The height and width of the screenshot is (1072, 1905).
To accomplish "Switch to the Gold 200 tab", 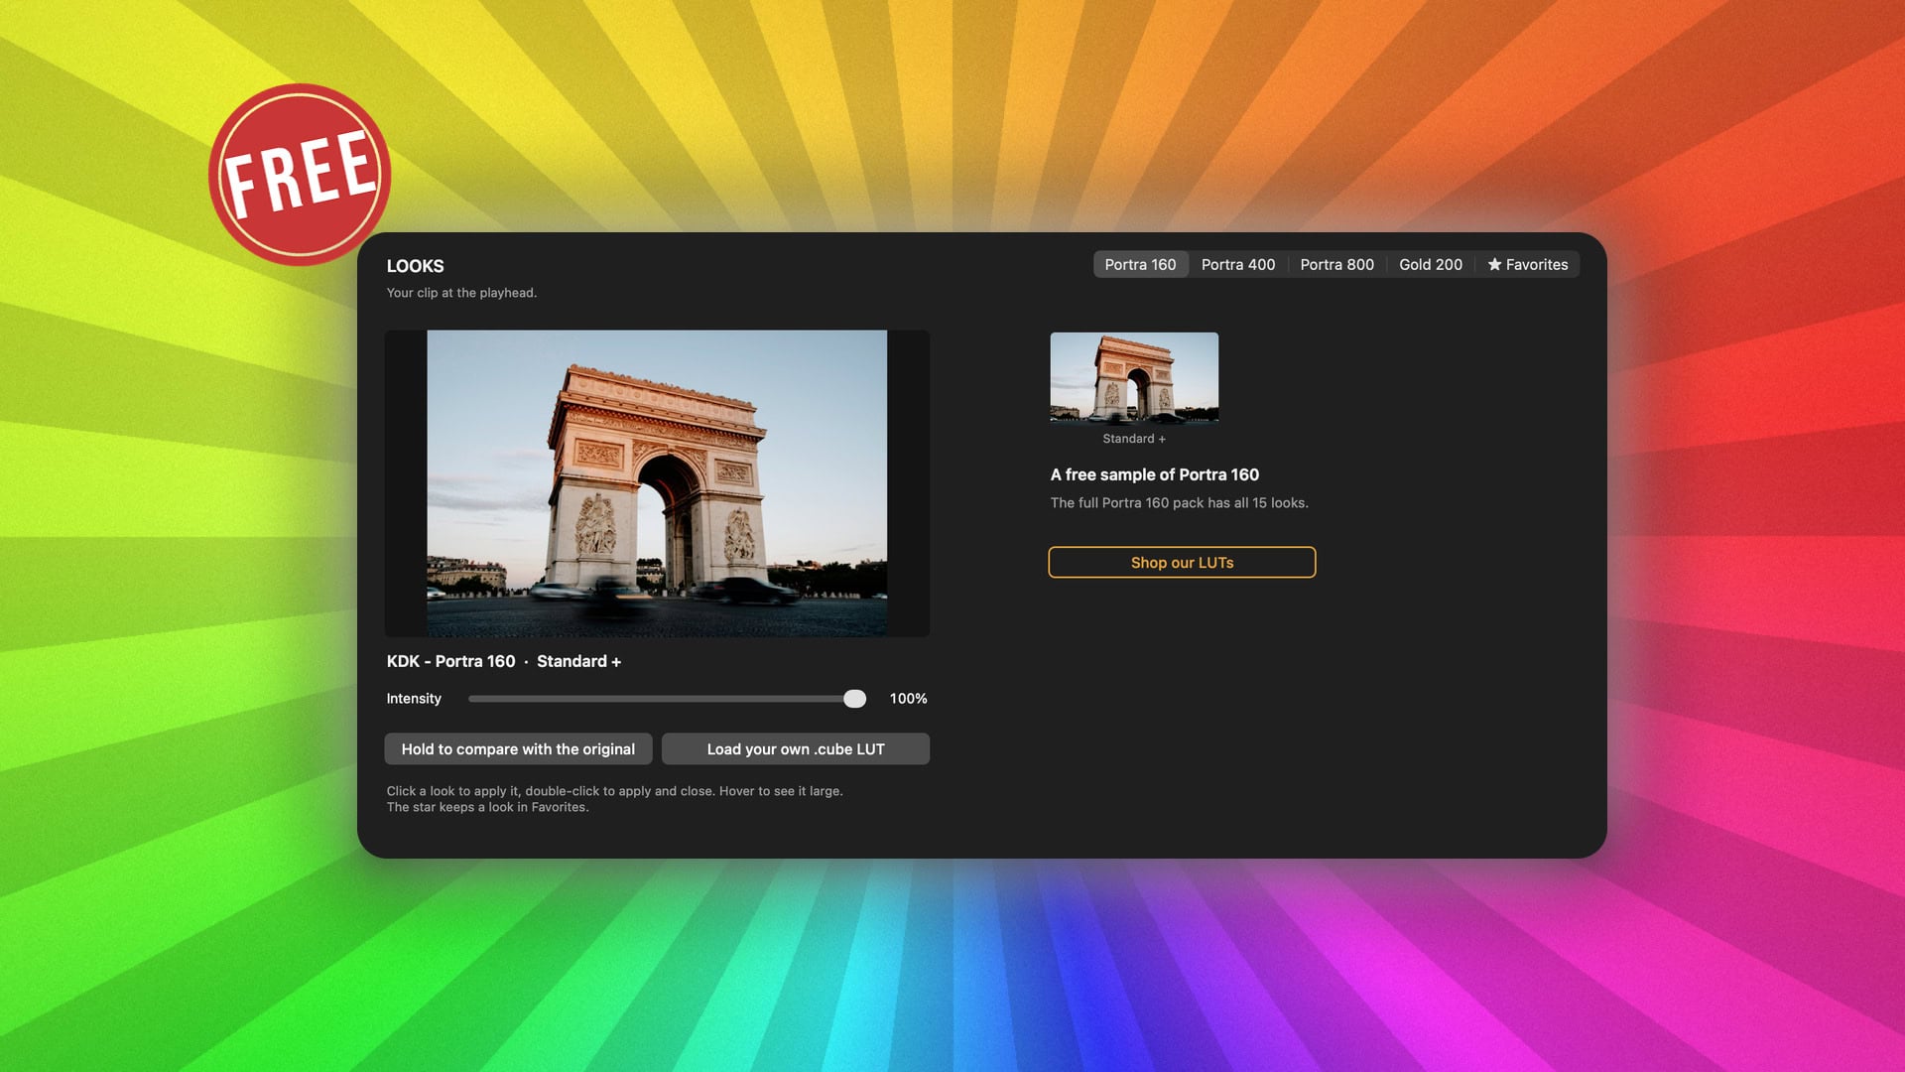I will (1430, 265).
